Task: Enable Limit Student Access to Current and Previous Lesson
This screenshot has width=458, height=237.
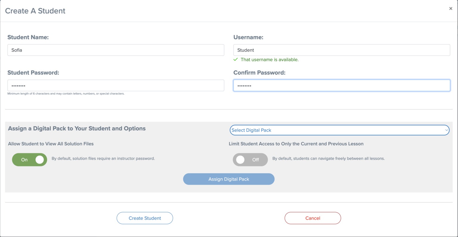Action: click(250, 159)
